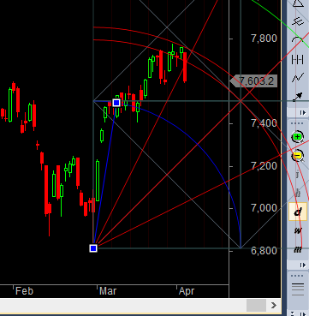Select the daily 'd' timeframe
This screenshot has height=316, width=309.
tap(298, 212)
